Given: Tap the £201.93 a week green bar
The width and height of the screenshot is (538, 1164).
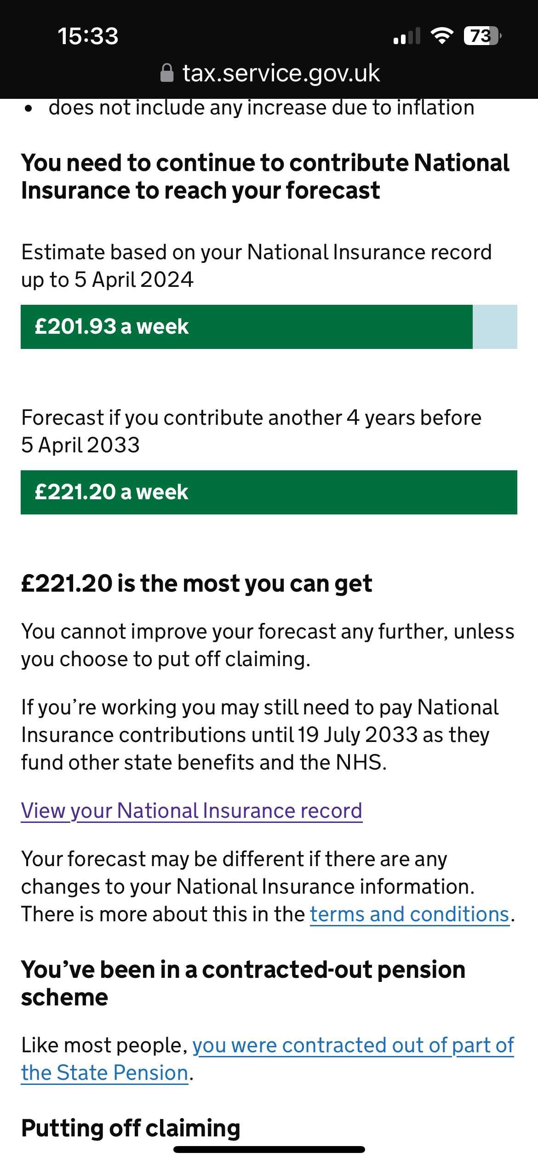Looking at the screenshot, I should tap(246, 327).
